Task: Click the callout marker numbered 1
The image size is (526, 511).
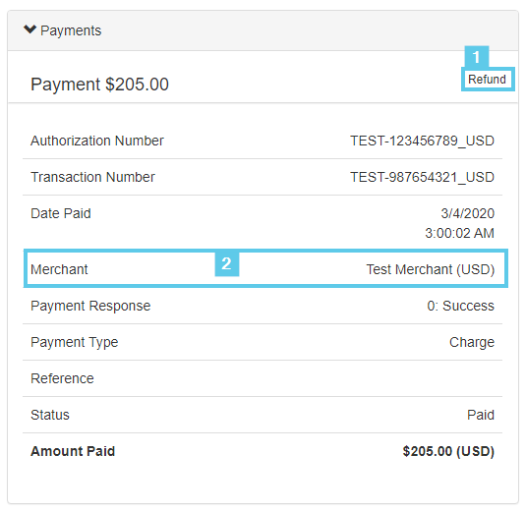Action: coord(477,57)
